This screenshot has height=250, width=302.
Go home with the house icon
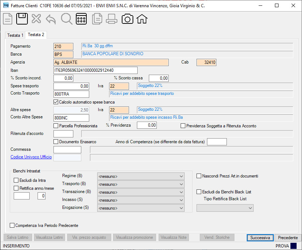tap(142, 19)
